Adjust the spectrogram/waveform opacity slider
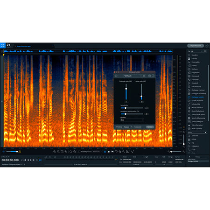 click(12, 152)
